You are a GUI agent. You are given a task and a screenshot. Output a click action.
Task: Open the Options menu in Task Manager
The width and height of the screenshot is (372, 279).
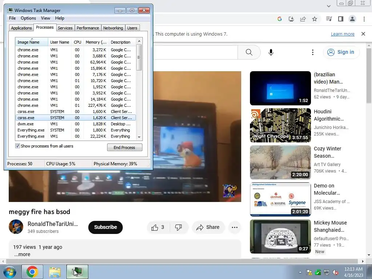coord(28,18)
